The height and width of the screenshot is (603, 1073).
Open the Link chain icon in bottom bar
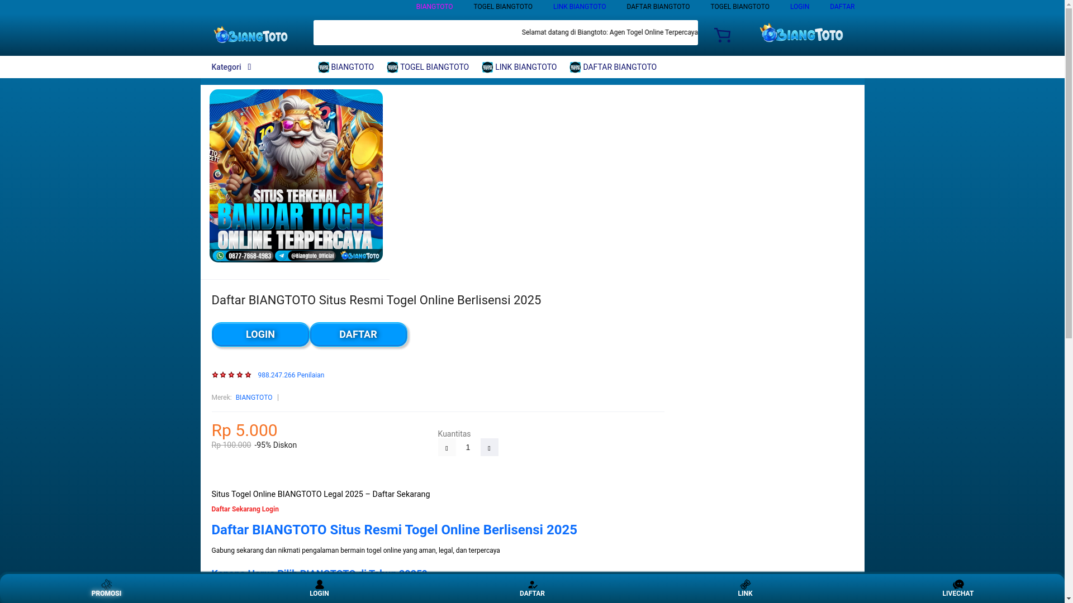pos(745,585)
